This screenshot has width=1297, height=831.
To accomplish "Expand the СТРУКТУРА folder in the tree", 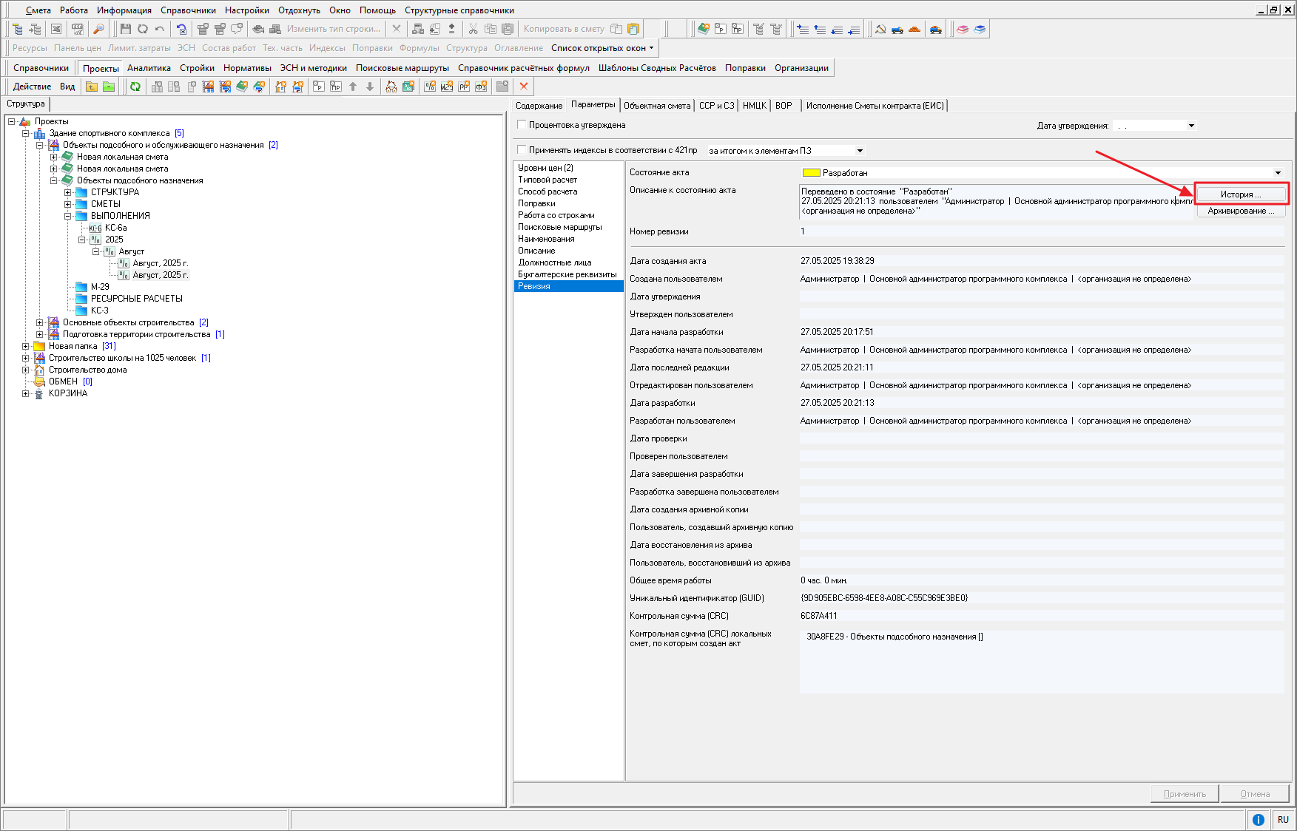I will [68, 192].
